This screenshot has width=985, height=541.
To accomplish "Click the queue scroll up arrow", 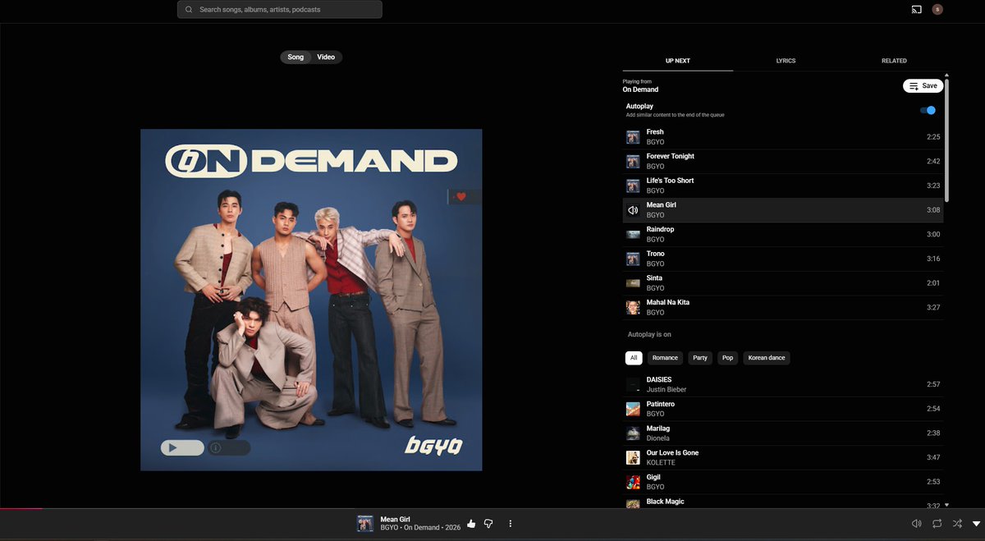I will [x=946, y=75].
